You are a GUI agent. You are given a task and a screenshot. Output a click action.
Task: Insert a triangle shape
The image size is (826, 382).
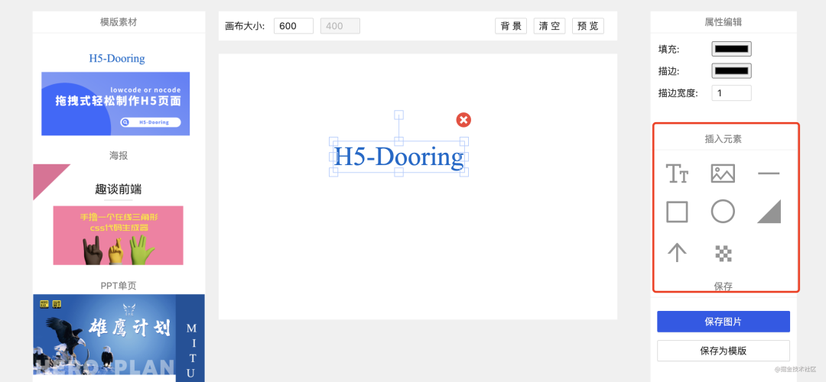pos(769,212)
